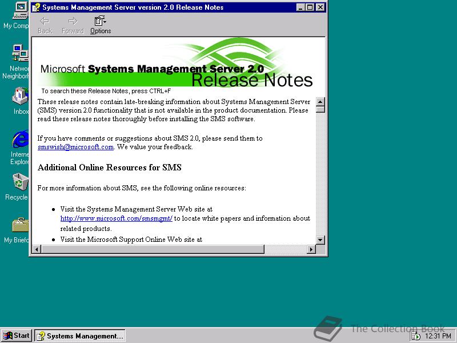Select the Internet Explorer desktop icon

19,147
